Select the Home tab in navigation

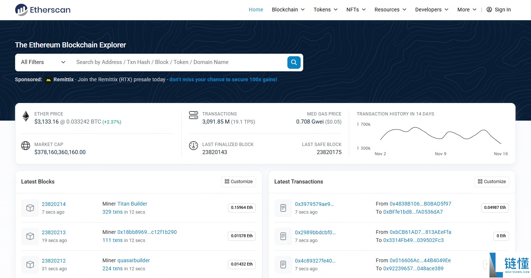coord(256,10)
